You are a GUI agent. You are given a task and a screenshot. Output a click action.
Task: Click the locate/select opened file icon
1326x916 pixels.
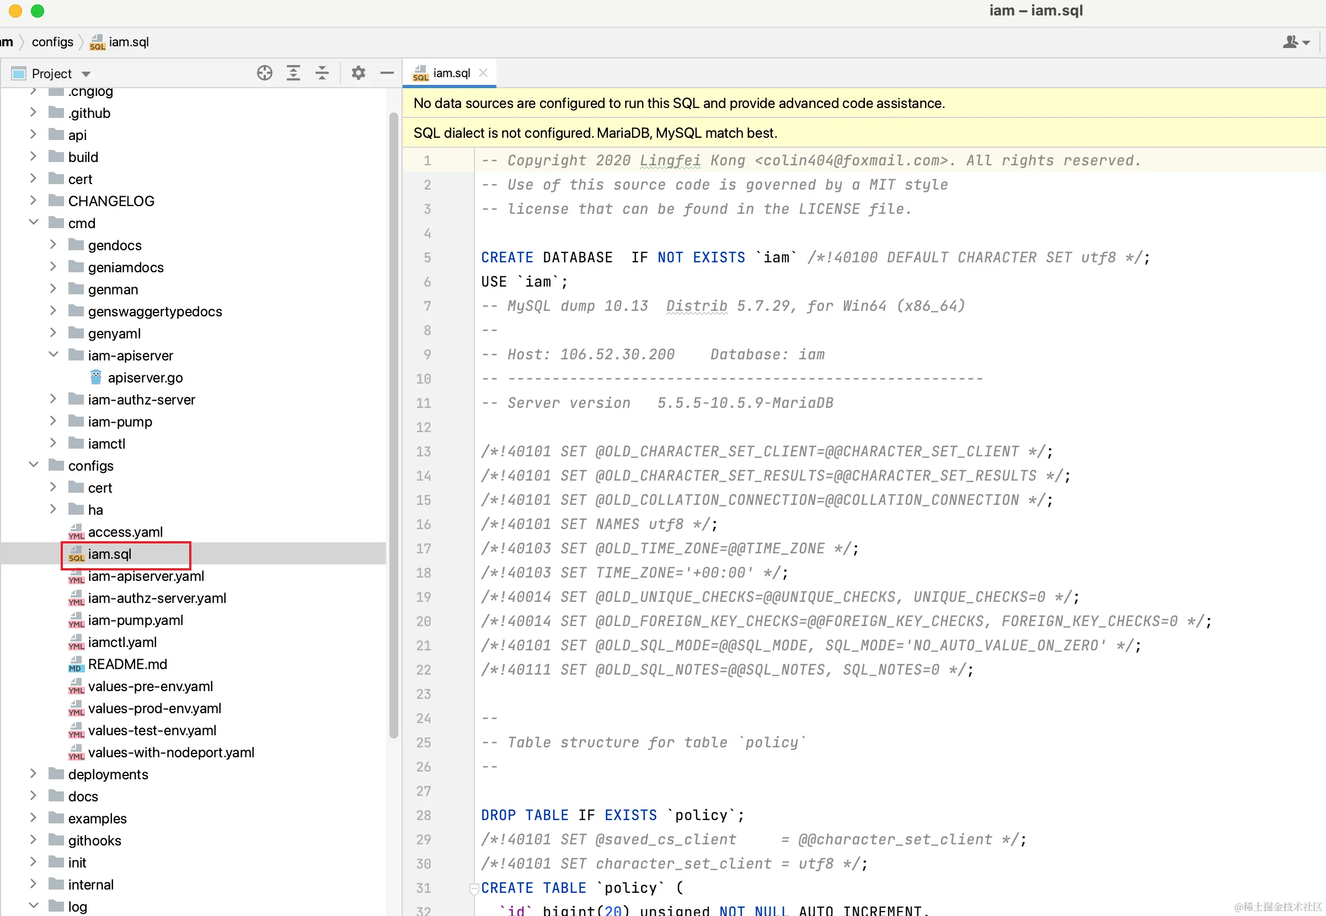264,73
